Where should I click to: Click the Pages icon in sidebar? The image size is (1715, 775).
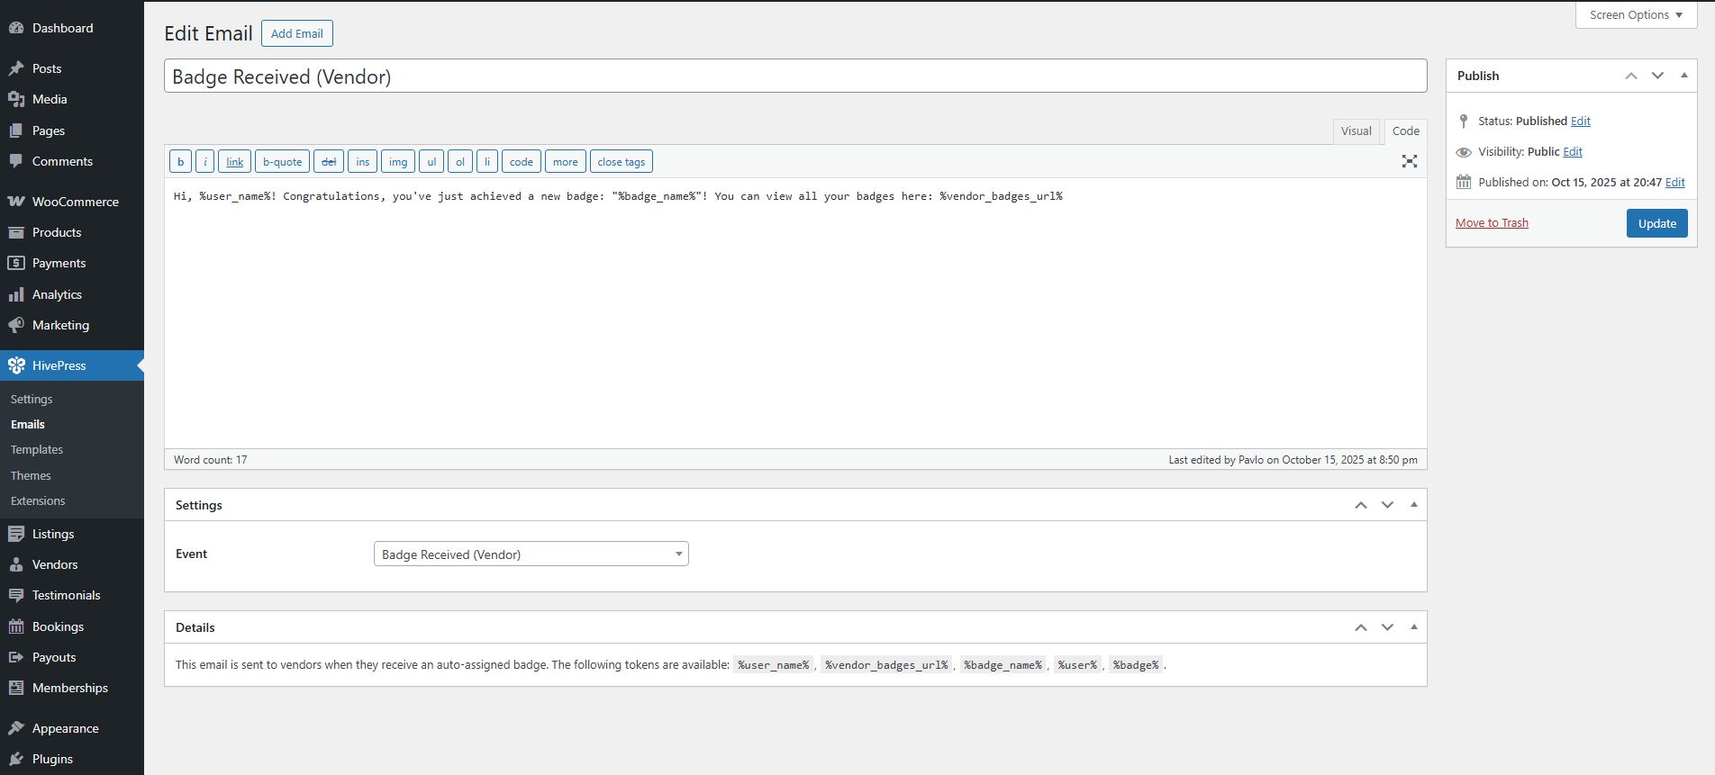point(16,131)
